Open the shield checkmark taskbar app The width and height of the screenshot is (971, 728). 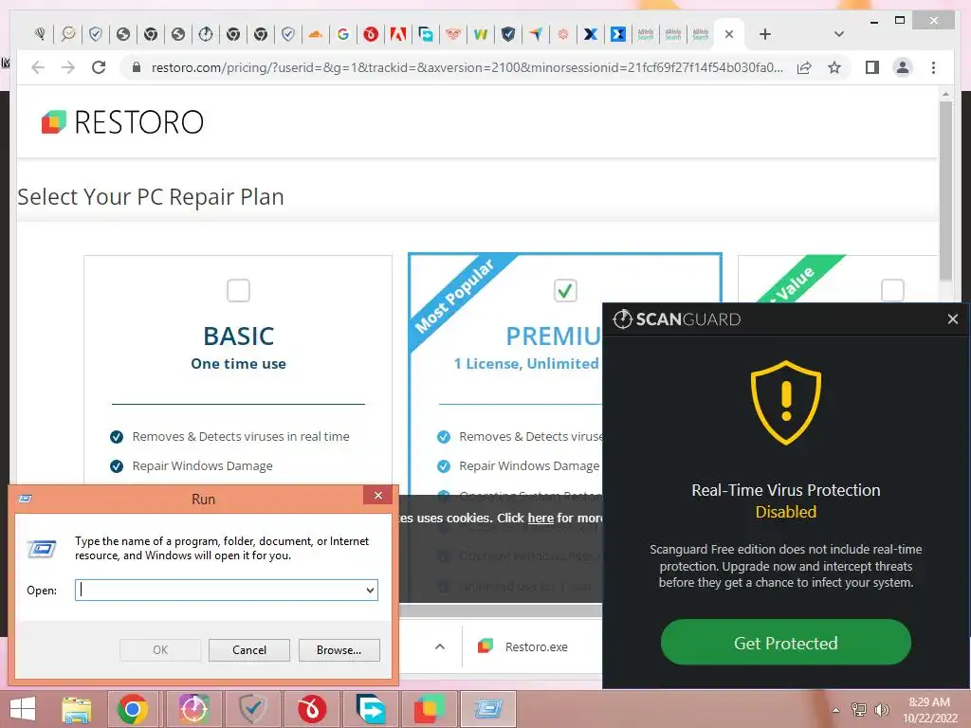tap(252, 709)
